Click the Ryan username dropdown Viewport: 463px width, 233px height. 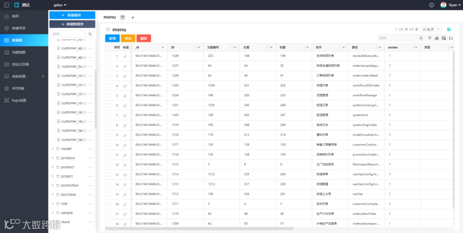click(x=454, y=5)
